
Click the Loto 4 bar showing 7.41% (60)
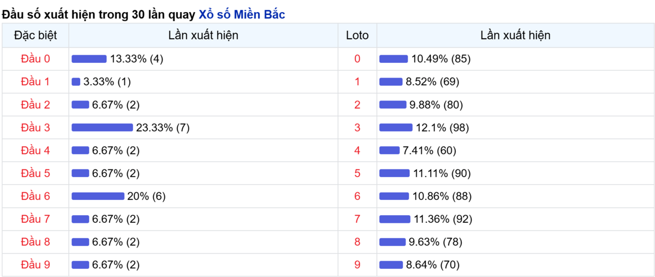pyautogui.click(x=389, y=150)
